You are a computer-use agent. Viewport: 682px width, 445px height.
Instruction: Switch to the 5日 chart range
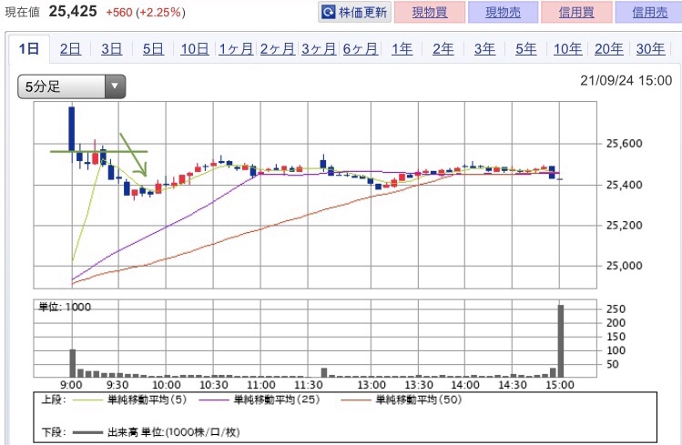pyautogui.click(x=153, y=48)
